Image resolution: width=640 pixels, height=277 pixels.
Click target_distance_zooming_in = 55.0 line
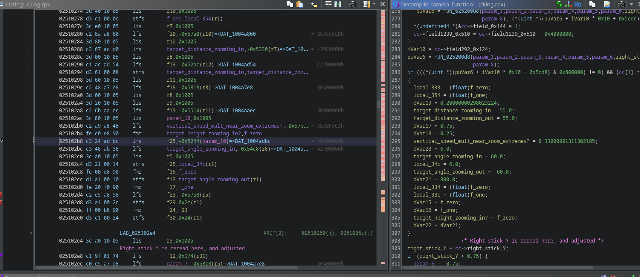point(464,111)
